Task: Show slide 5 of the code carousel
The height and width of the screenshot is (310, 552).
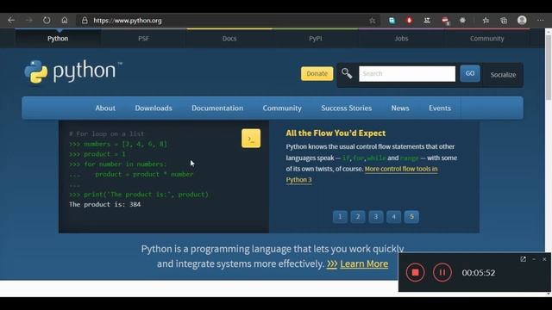Action: point(411,217)
